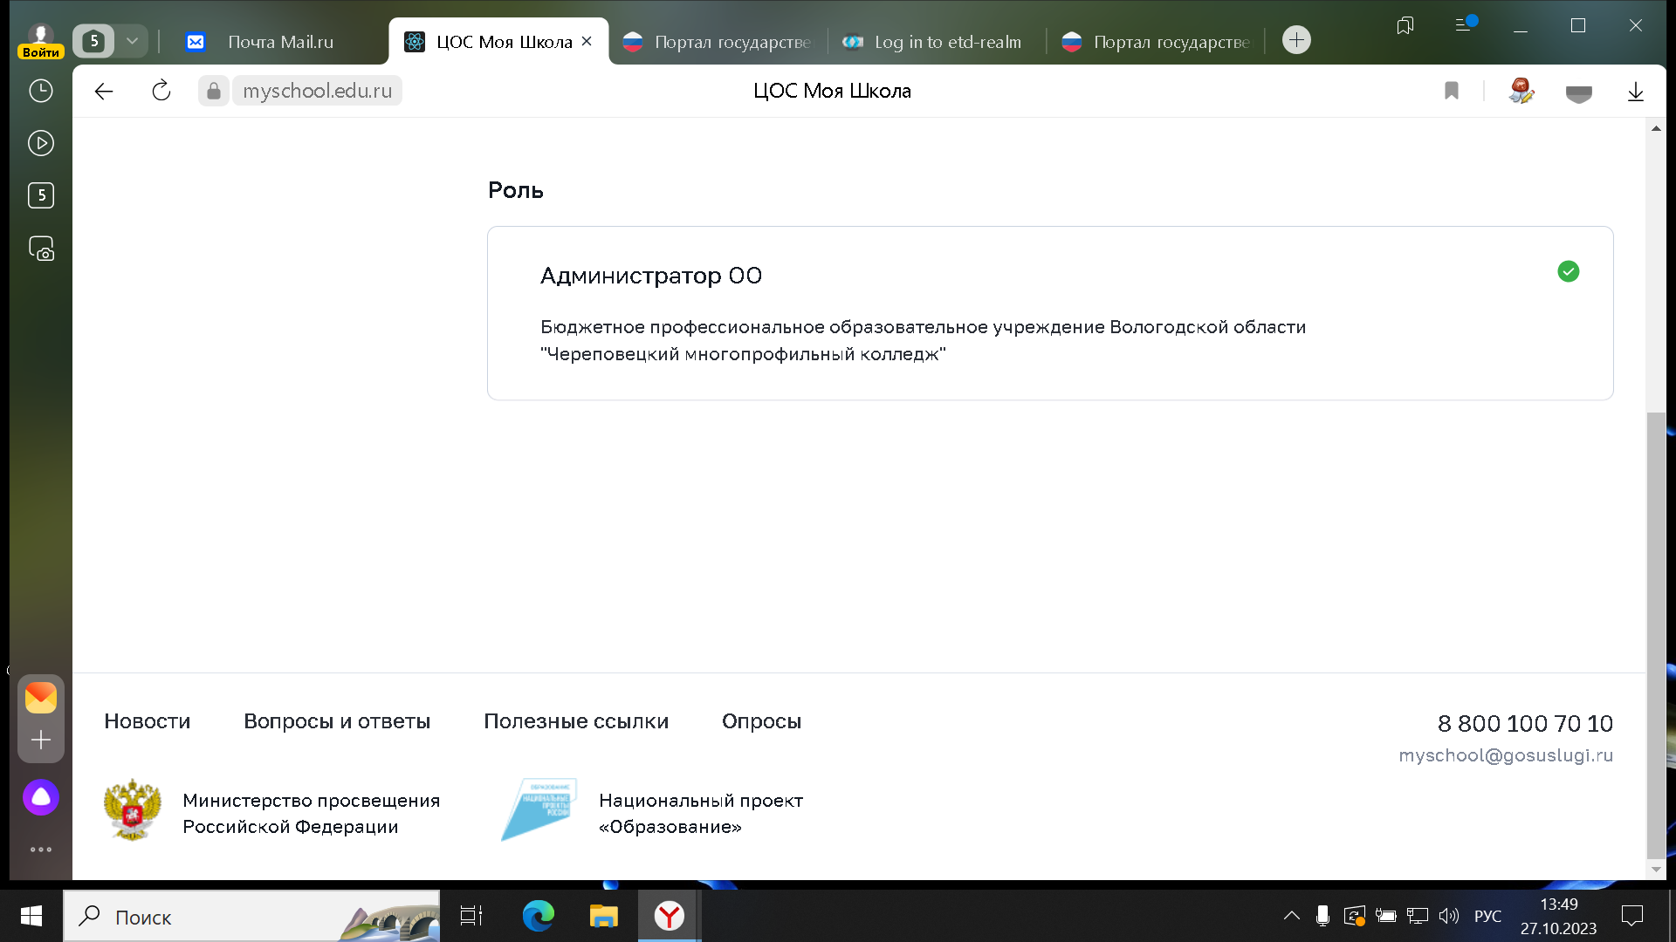This screenshot has width=1676, height=942.
Task: Show hidden system tray icons chevron
Action: point(1291,916)
